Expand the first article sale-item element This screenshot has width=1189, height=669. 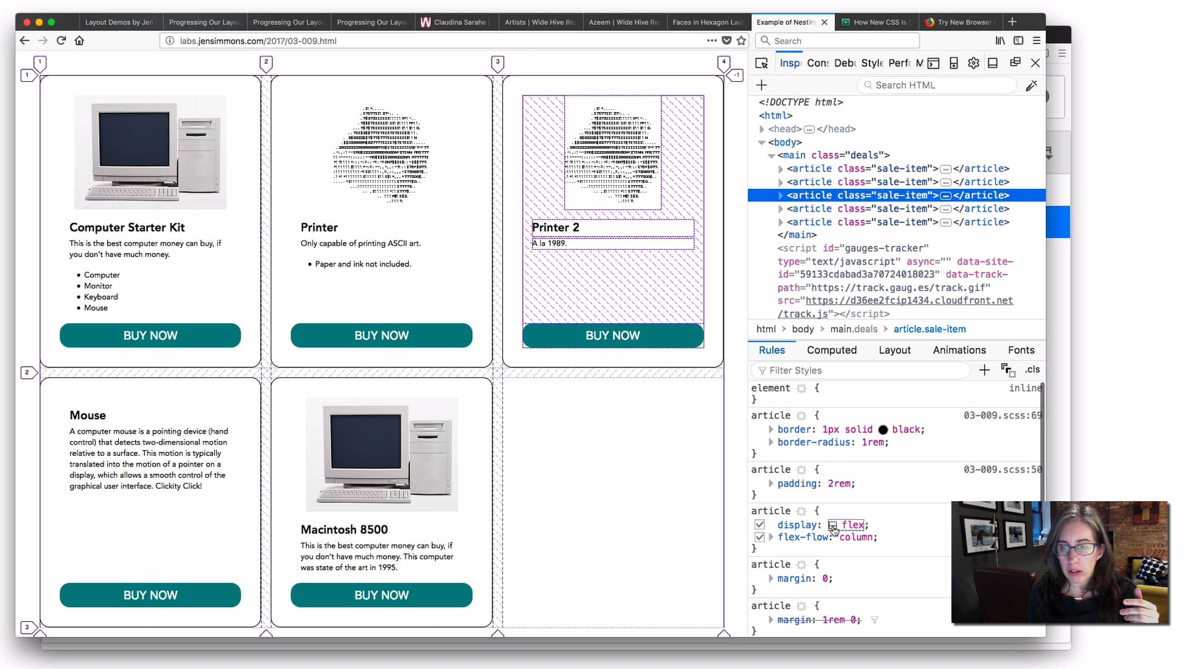coord(780,168)
